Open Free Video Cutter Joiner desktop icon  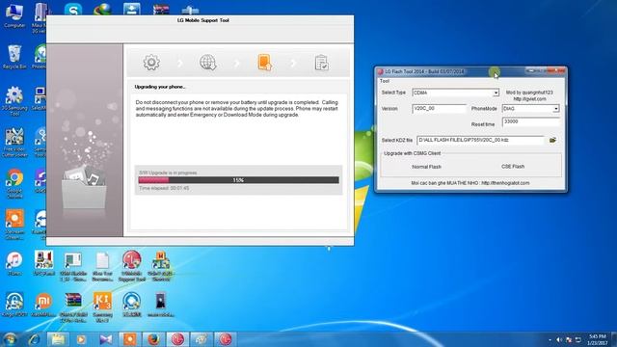[14, 143]
